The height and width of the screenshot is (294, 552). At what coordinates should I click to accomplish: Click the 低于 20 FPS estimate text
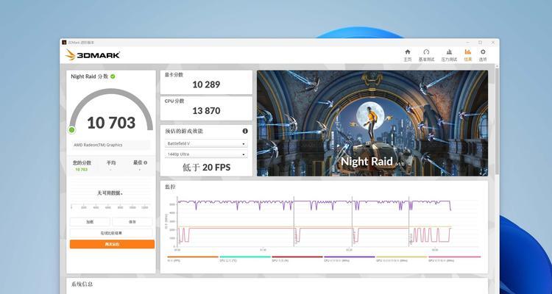[206, 168]
